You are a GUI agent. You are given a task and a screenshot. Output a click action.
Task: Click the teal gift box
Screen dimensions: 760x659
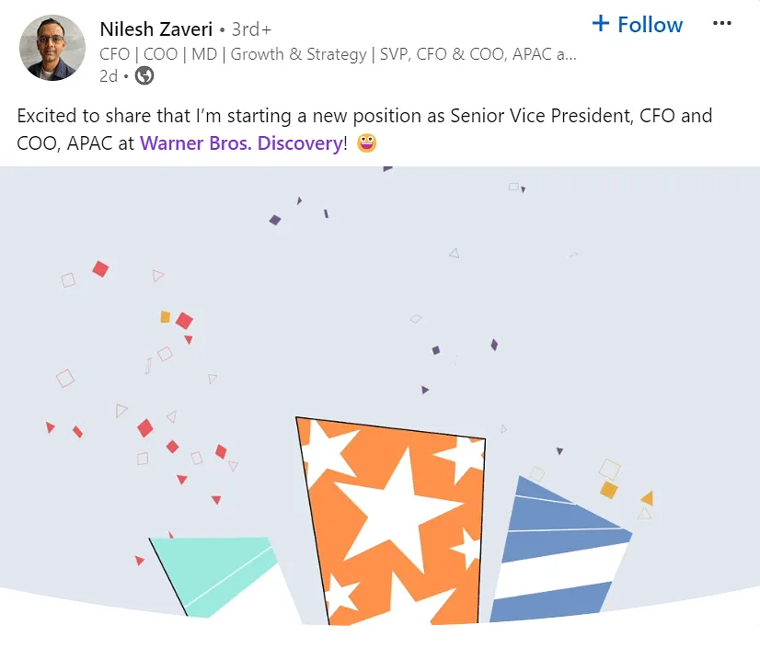point(216,572)
